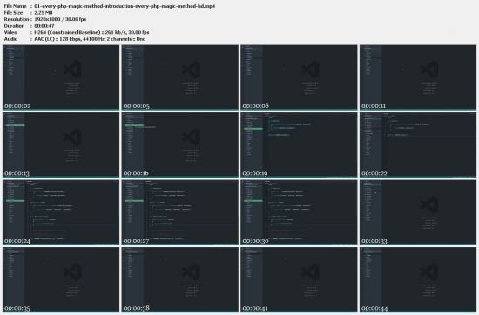The height and width of the screenshot is (315, 479).
Task: Open the frame at 00:00:35
Action: [x=61, y=279]
